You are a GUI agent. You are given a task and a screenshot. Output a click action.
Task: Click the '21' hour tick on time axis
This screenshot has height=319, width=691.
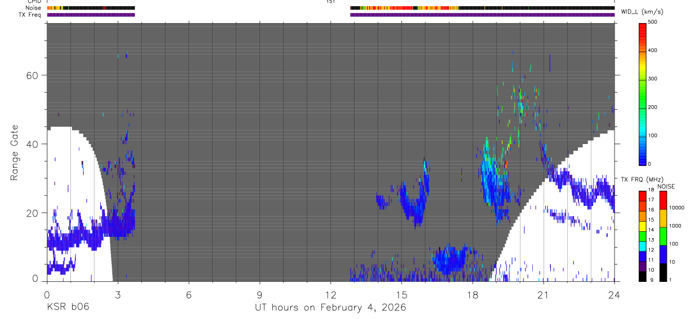point(543,294)
